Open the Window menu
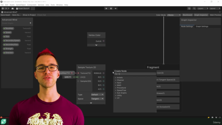The image size is (222, 125). point(59,5)
